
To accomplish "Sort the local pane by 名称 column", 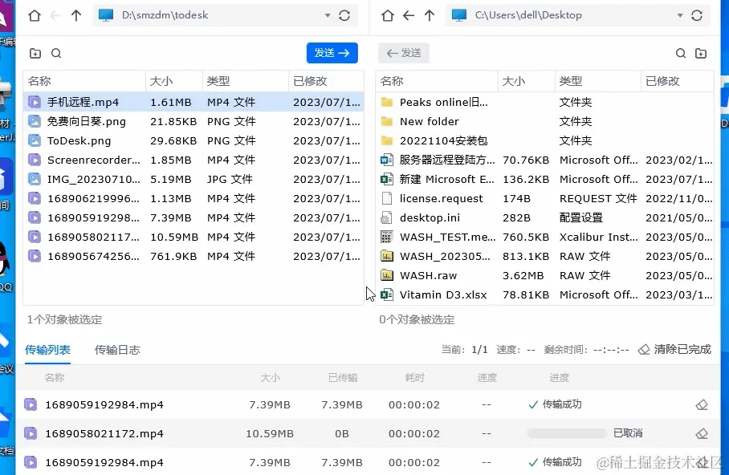I will (x=84, y=81).
